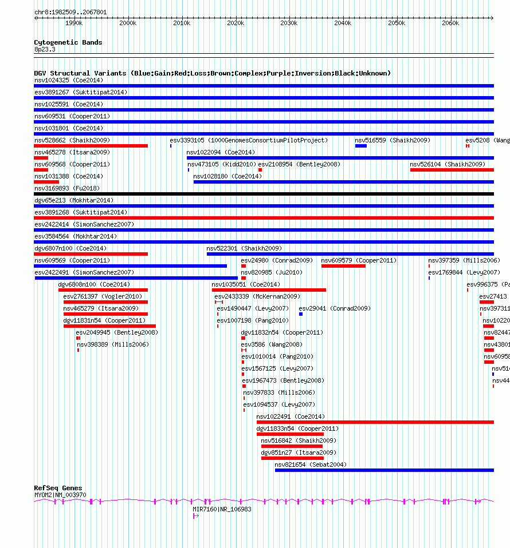This screenshot has width=510, height=548.
Task: Click the nsv516559 (Shaikh2009) blue gain bar
Action: (361, 146)
